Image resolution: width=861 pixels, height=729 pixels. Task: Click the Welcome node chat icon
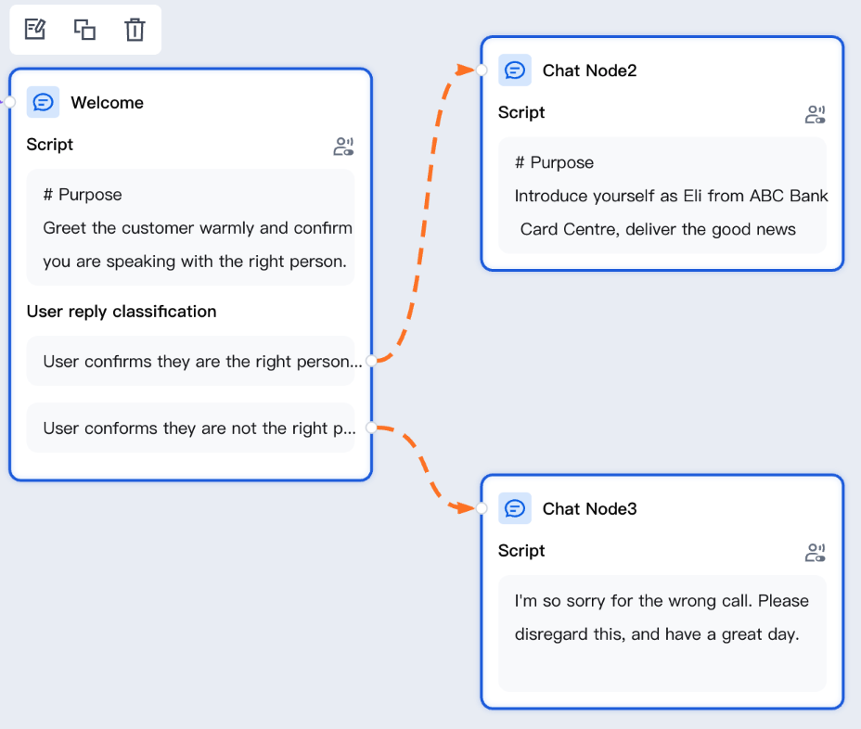point(43,102)
